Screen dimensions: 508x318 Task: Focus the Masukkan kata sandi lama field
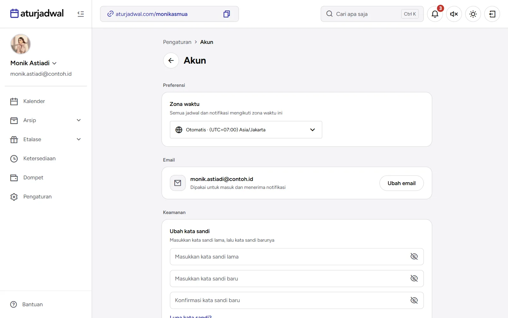(297, 257)
